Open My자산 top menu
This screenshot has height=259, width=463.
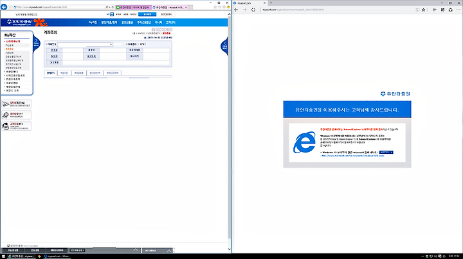[x=93, y=22]
